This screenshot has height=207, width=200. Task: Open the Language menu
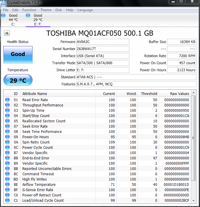pyautogui.click(x=85, y=10)
